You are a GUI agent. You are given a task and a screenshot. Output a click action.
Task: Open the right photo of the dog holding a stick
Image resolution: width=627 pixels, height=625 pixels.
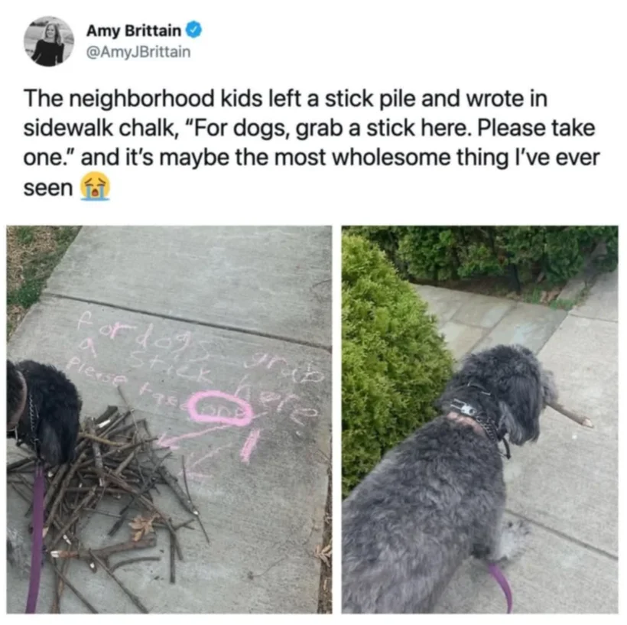[x=479, y=419]
